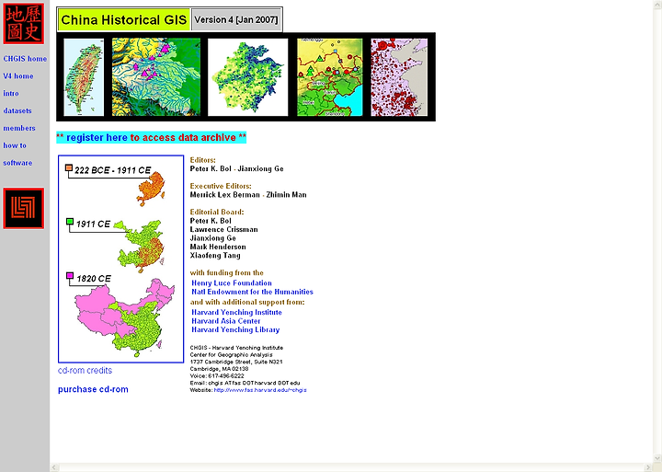
Task: Click the 1820 CE pink China map
Action: point(124,317)
